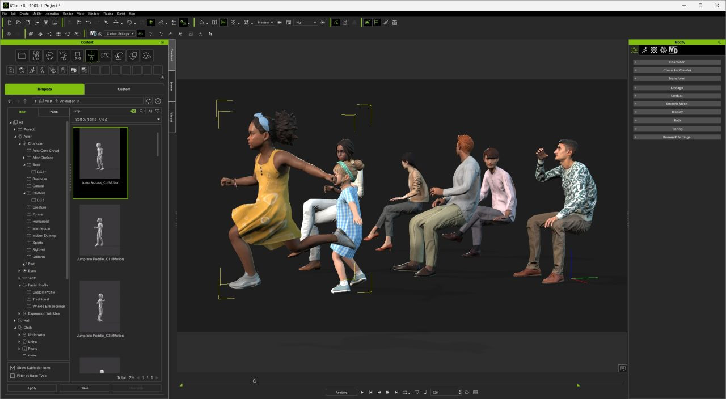Image resolution: width=726 pixels, height=399 pixels.
Task: Click the Undo icon in the toolbar
Action: pyautogui.click(x=88, y=23)
